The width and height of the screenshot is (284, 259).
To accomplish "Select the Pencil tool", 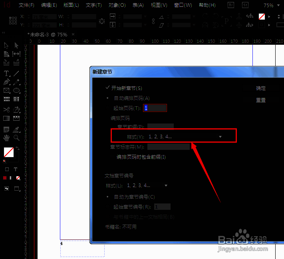I will point(16,82).
